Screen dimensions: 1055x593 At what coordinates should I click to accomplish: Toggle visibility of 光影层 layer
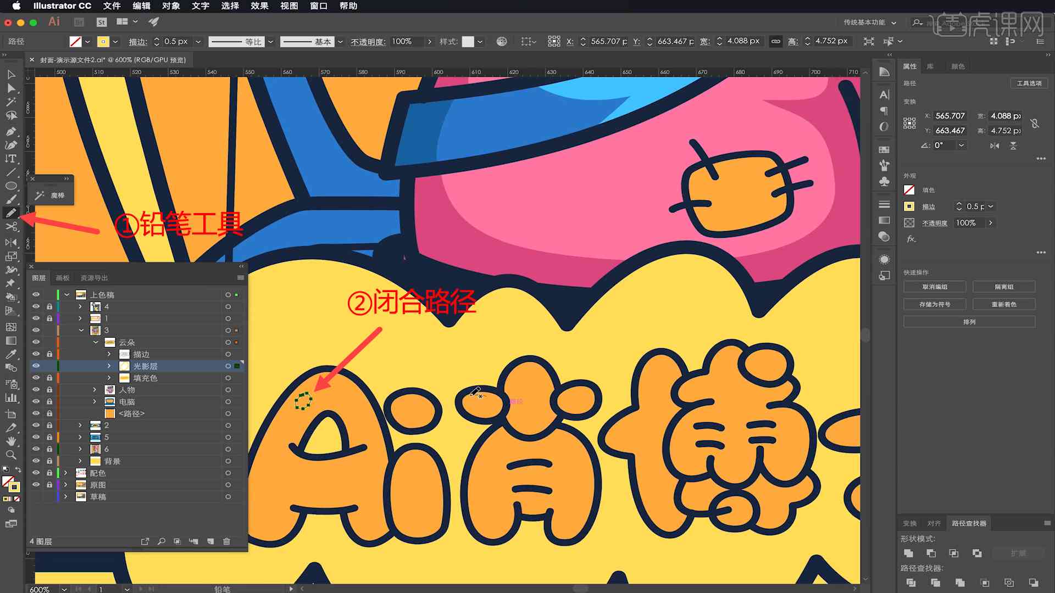pyautogui.click(x=36, y=366)
